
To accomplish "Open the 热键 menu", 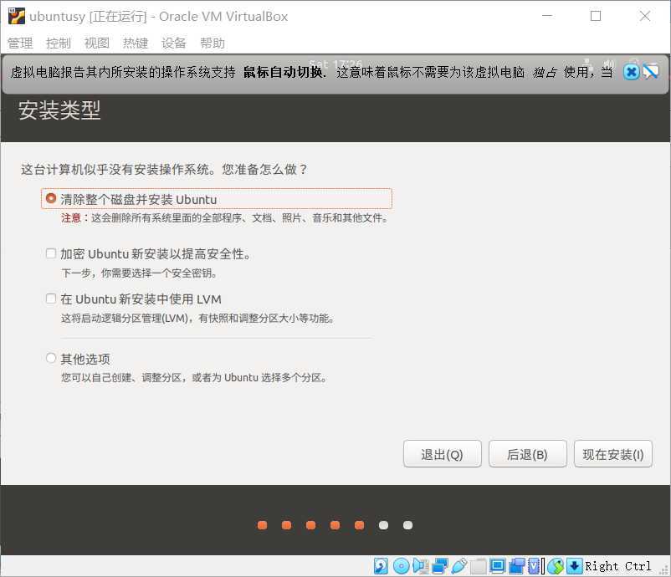I will tap(136, 43).
